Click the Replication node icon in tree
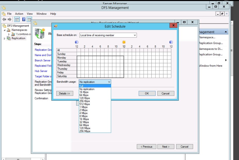Viewport: 239px width, 160px height. (9, 38)
